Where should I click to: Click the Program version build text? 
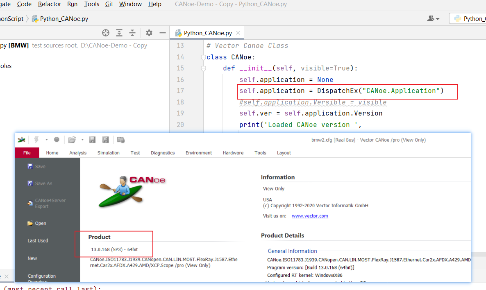click(x=311, y=267)
